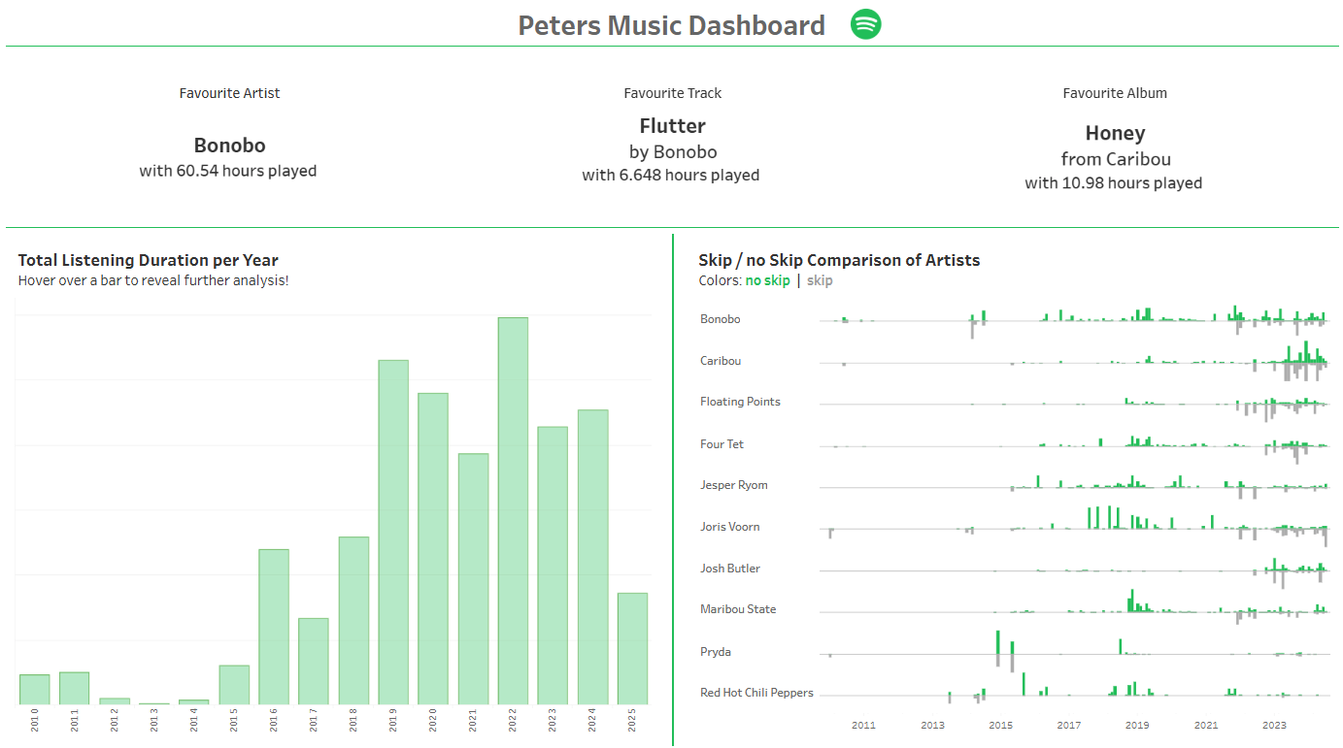Screen dimensions: 1343x748
Task: Select the 2025 listening duration bar
Action: pos(632,648)
